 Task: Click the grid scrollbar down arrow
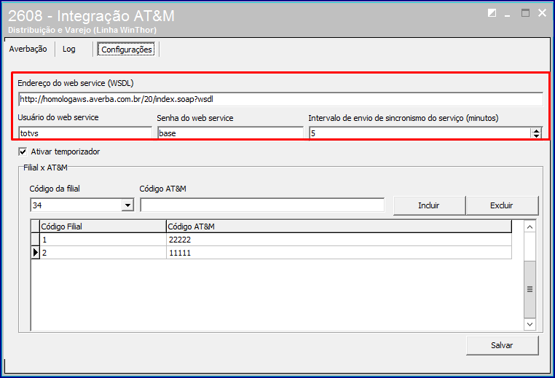[x=530, y=324]
